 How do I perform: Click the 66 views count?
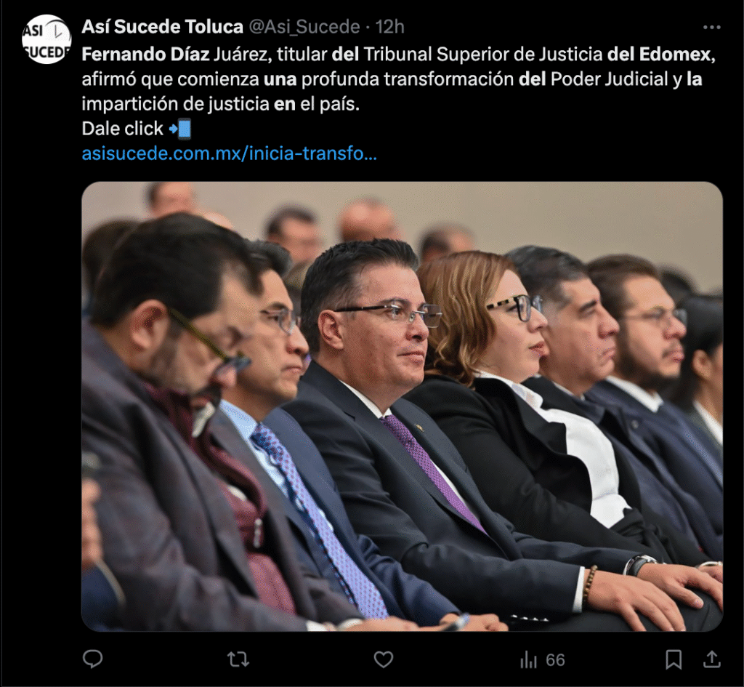(x=555, y=660)
